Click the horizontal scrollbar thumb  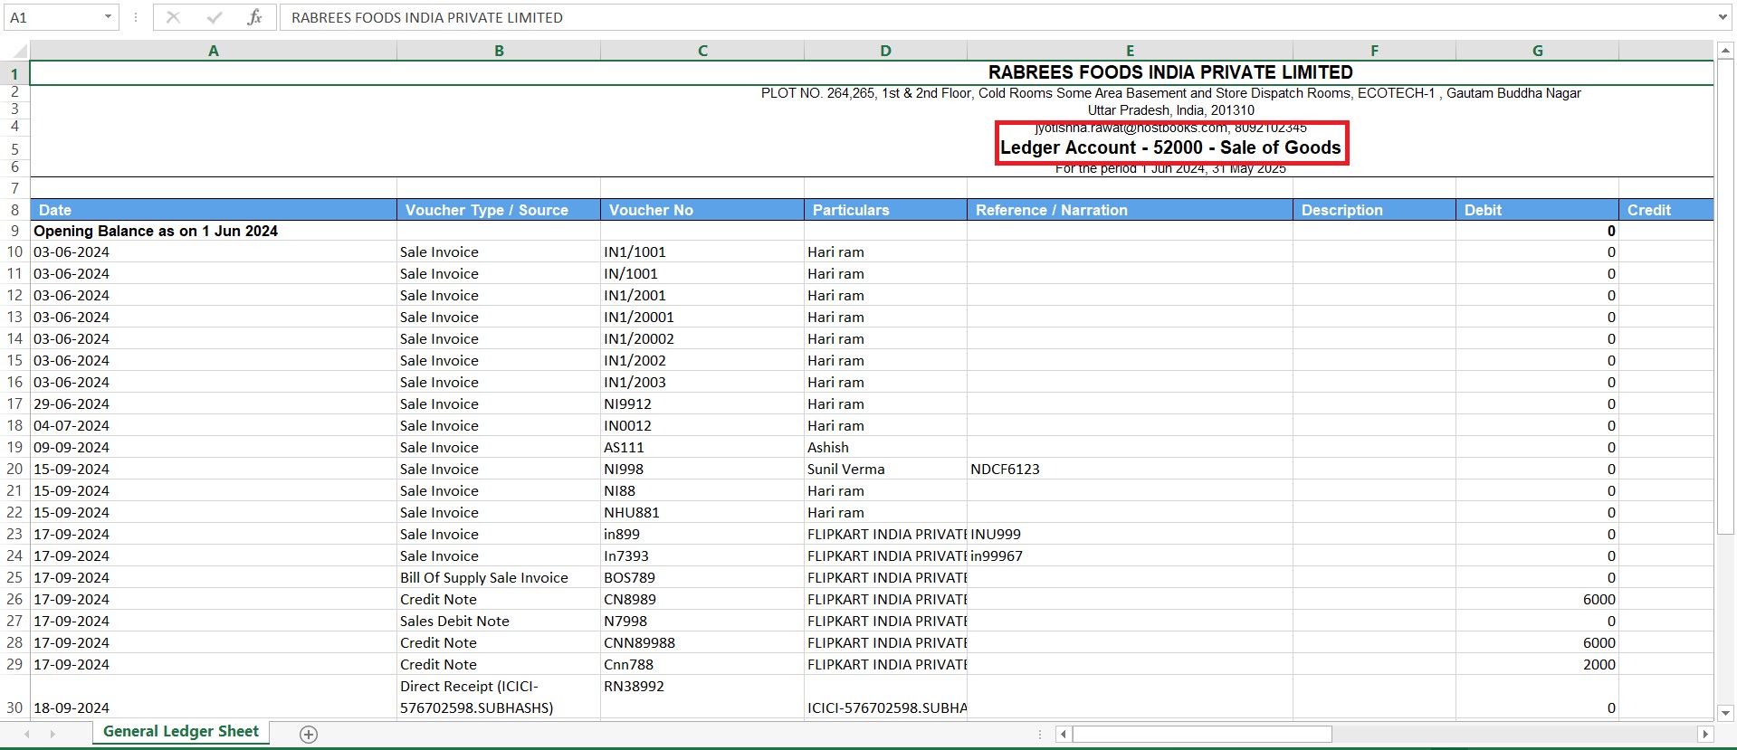click(x=1202, y=734)
